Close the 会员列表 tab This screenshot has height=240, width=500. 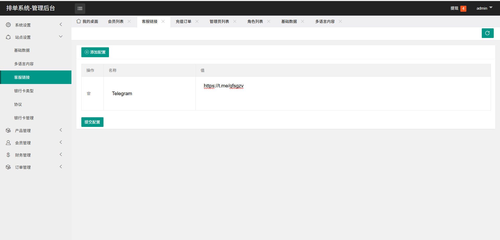pos(129,21)
